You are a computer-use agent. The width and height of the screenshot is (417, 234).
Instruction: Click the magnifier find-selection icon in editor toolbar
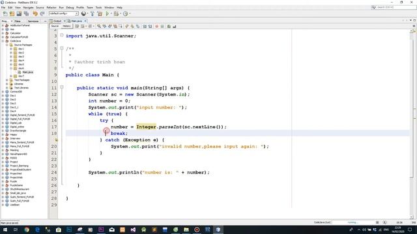(x=99, y=26)
